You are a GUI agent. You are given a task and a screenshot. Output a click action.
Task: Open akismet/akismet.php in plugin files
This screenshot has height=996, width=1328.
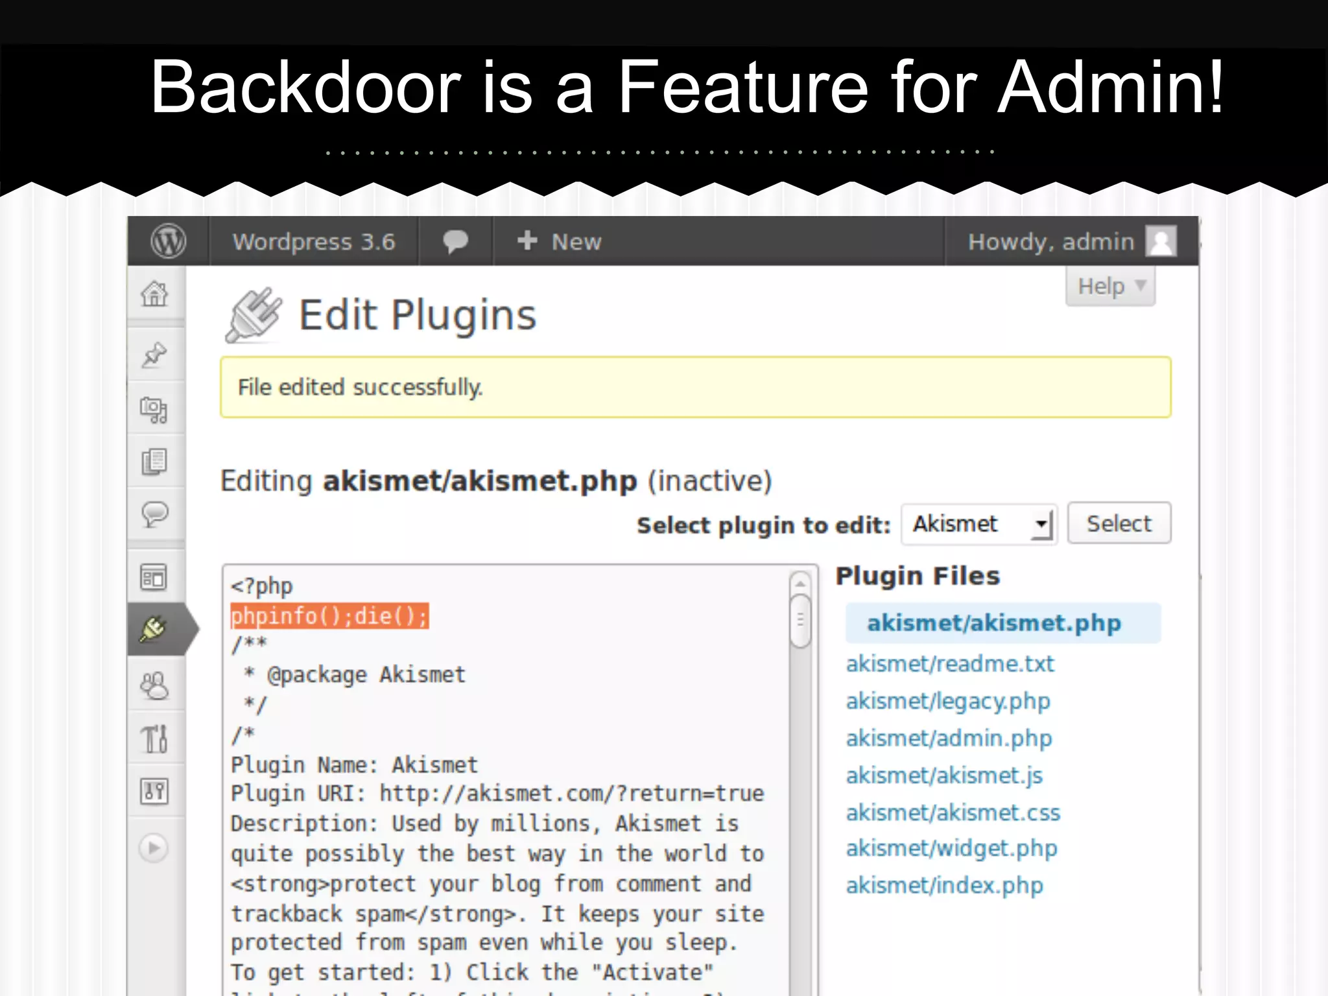pyautogui.click(x=994, y=623)
